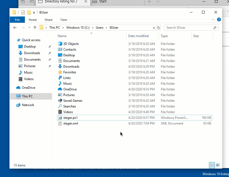Switch to Large icons view in the status bar
This screenshot has height=177, width=229.
(218, 165)
